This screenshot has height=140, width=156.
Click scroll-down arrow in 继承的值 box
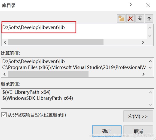tap(150, 105)
